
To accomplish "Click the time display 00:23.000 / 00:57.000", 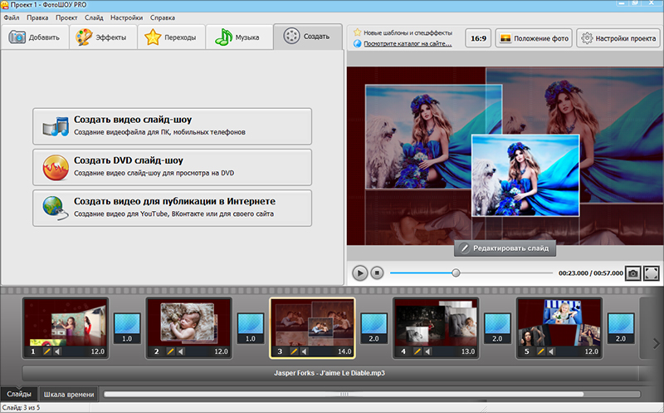I will tap(591, 273).
